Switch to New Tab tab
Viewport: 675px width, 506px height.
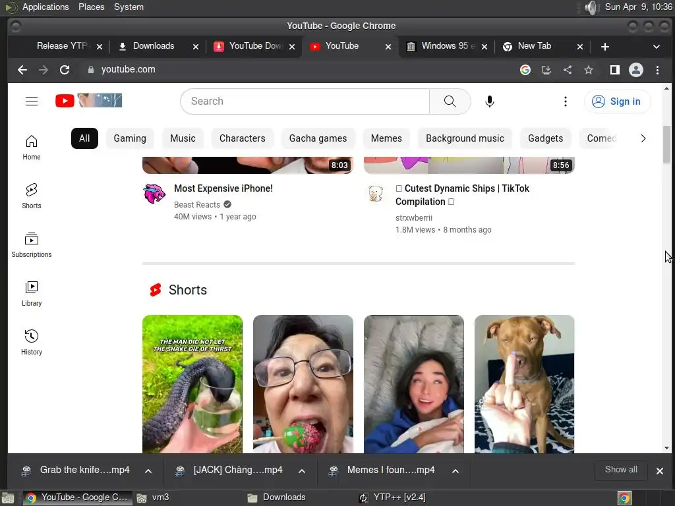click(x=535, y=46)
